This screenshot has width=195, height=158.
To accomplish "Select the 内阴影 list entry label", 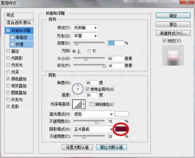I will click(x=17, y=58).
